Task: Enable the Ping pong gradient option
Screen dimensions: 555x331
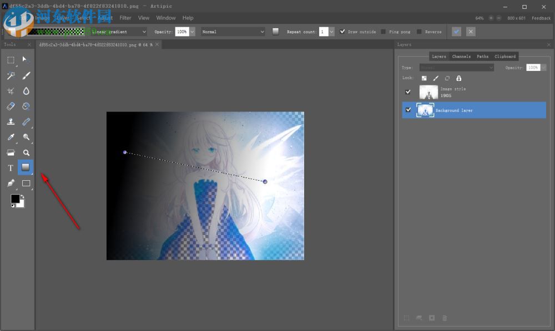Action: point(382,32)
